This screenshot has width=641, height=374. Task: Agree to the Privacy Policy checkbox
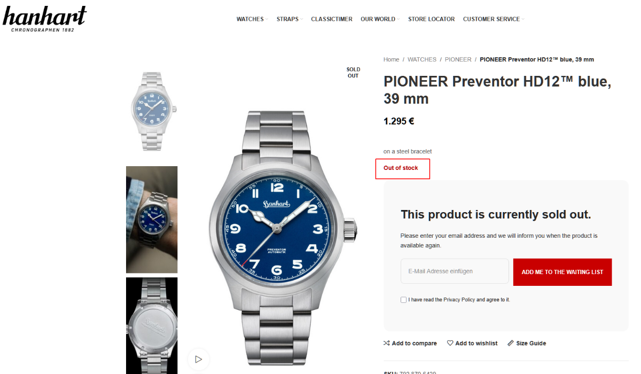click(403, 300)
